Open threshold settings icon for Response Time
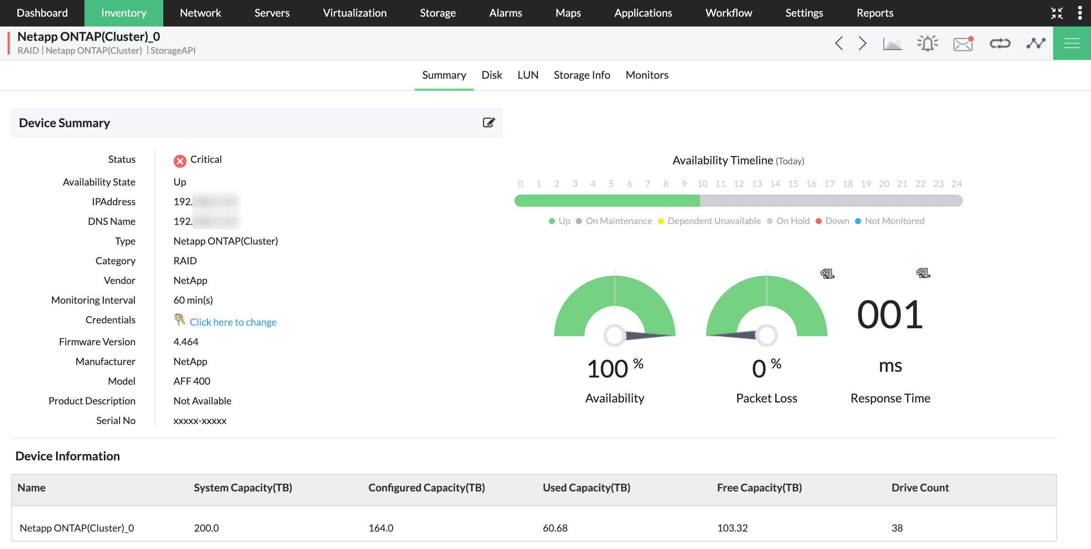The height and width of the screenshot is (549, 1091). [923, 273]
